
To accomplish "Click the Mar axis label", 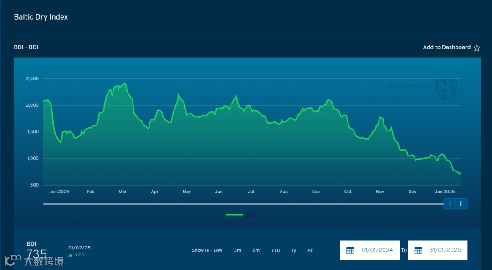I will (123, 192).
